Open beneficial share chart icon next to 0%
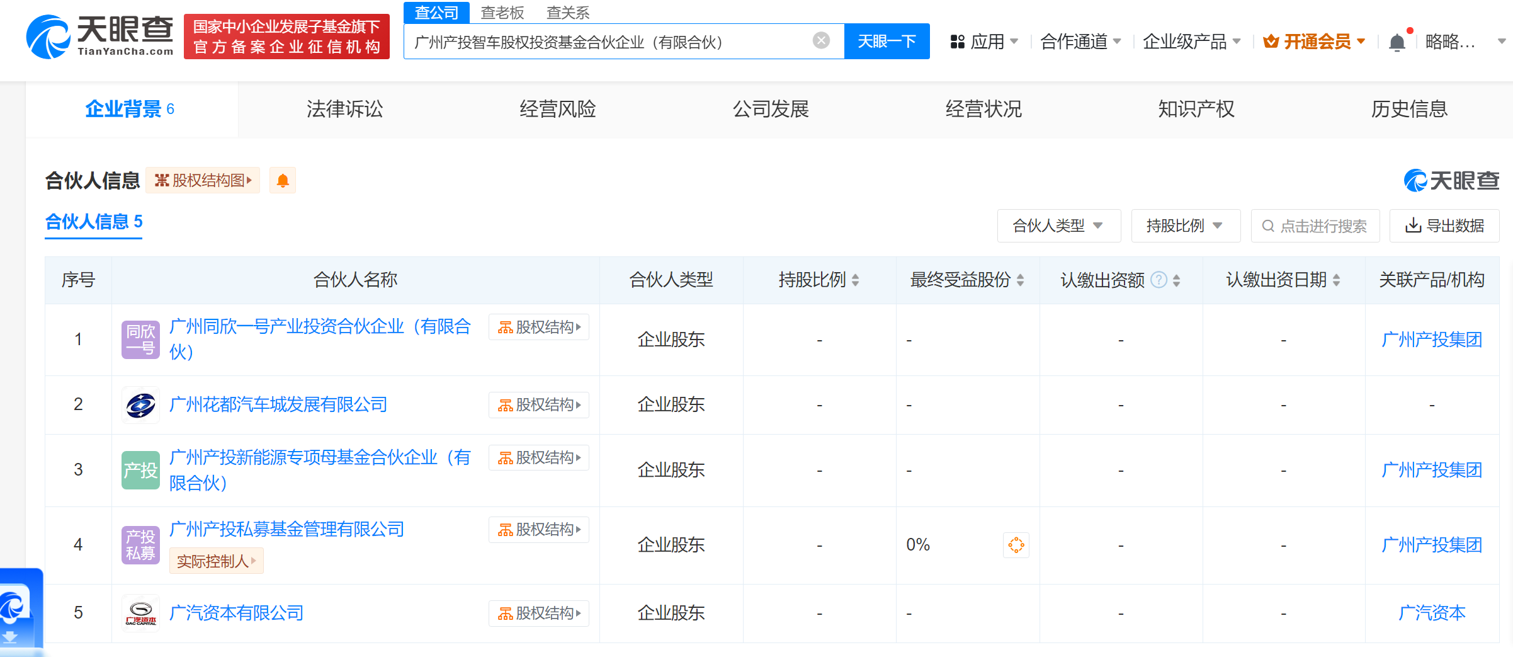1513x657 pixels. point(1016,545)
